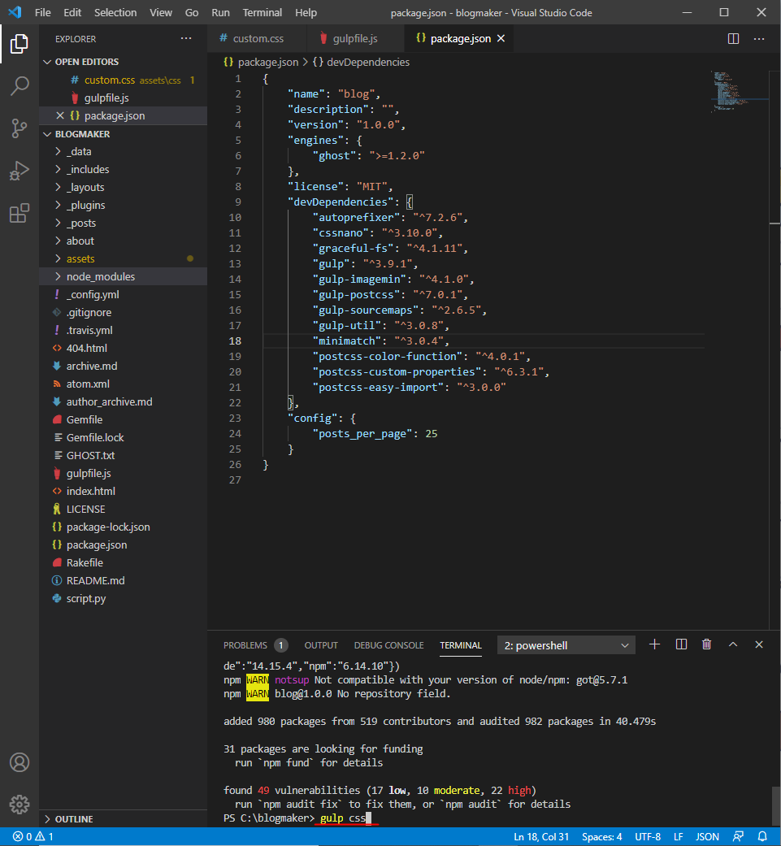Open the Run menu
The height and width of the screenshot is (846, 781).
tap(220, 12)
